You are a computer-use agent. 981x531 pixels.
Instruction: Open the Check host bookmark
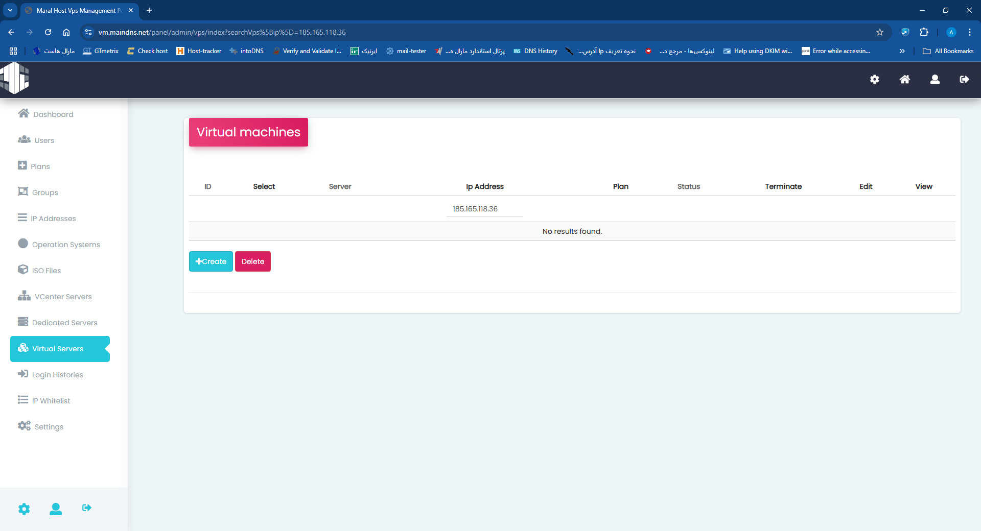click(x=148, y=51)
